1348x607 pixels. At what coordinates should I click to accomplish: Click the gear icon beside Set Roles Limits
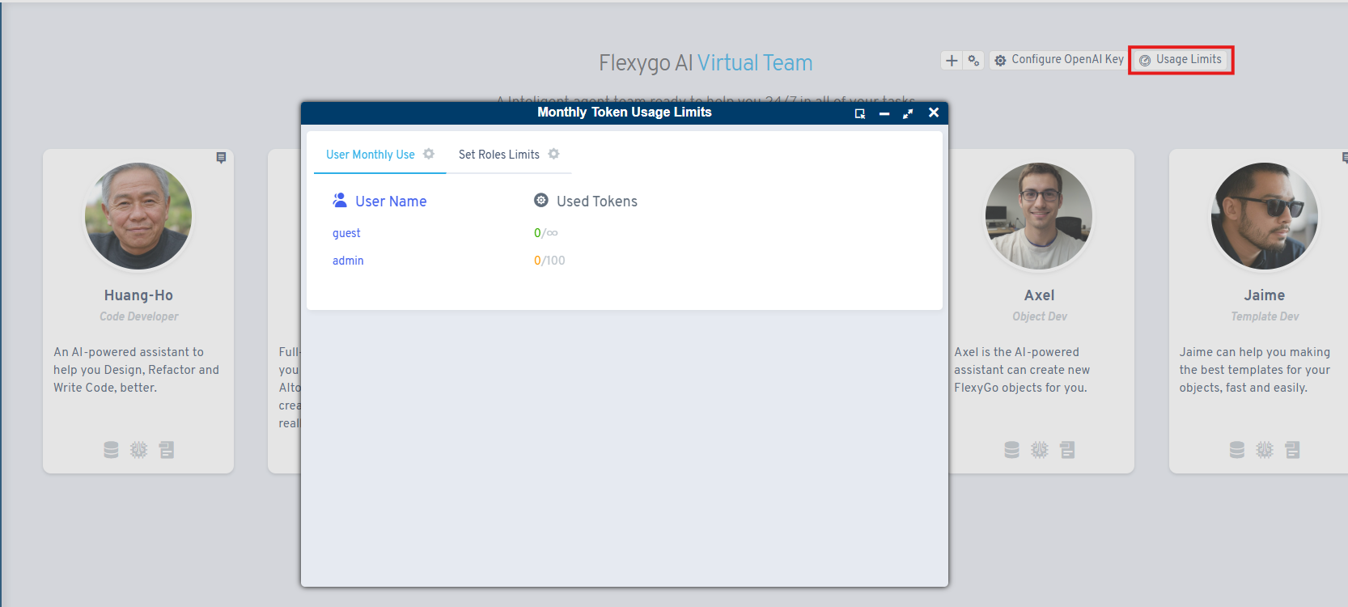(553, 154)
